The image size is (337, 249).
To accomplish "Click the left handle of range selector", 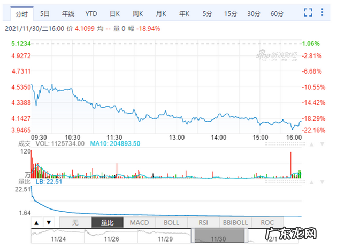I will pos(193,236).
